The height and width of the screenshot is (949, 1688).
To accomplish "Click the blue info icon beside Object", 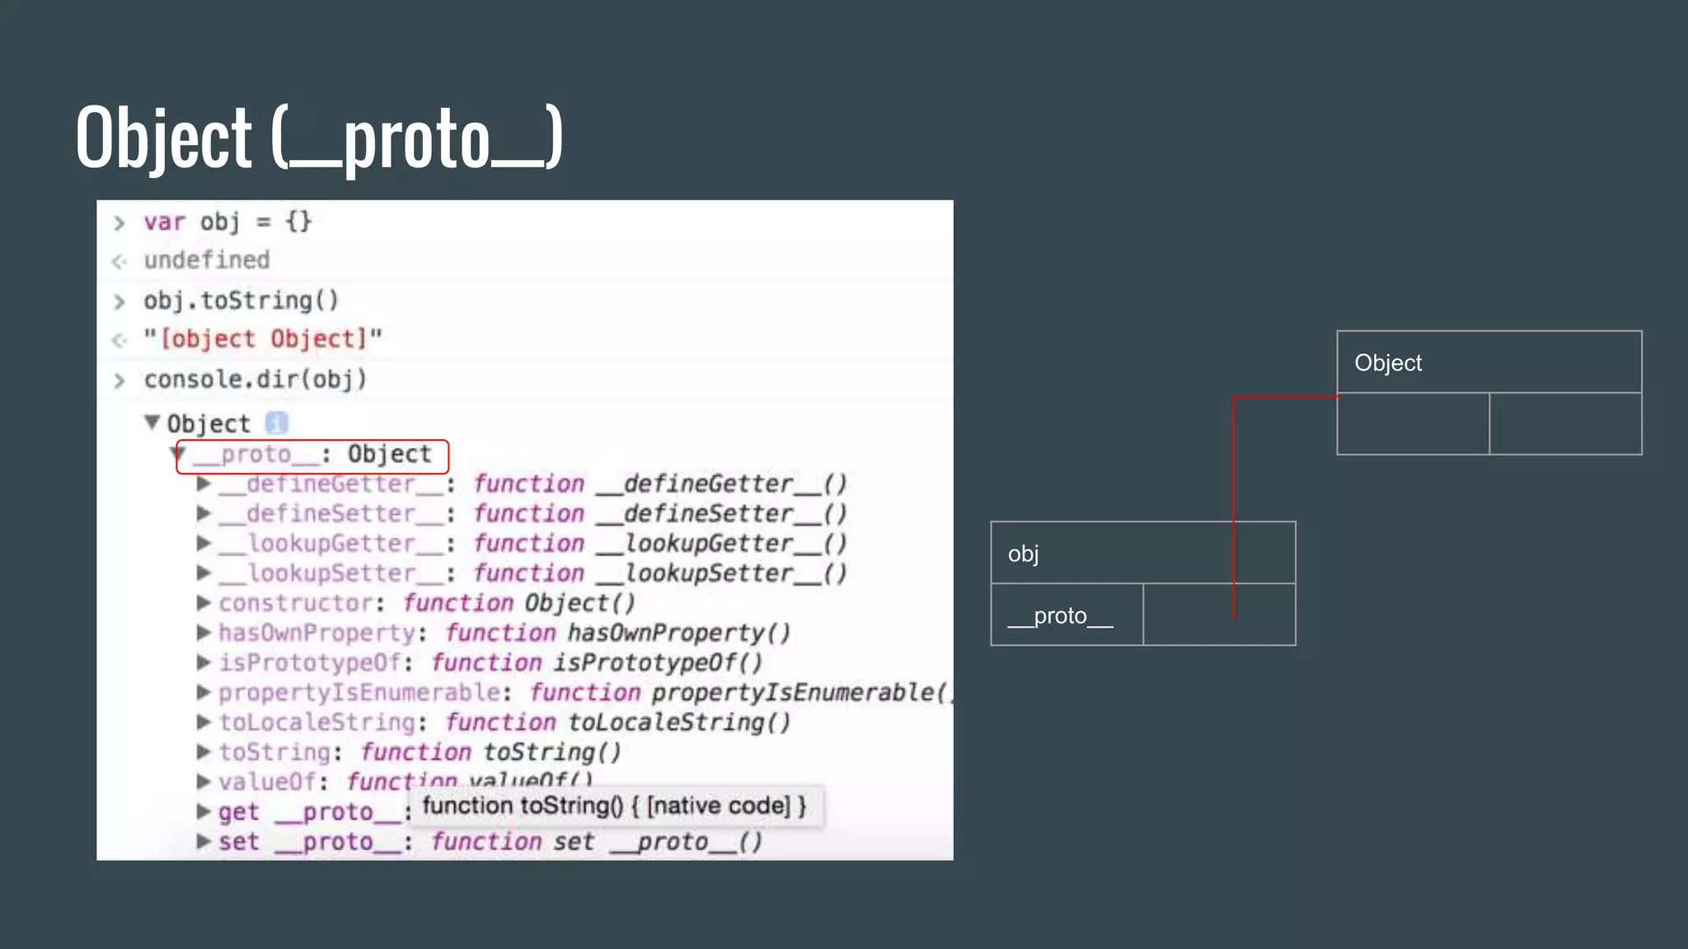I will click(277, 423).
